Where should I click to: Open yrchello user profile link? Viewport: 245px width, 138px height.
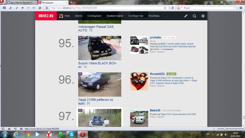pos(155,37)
